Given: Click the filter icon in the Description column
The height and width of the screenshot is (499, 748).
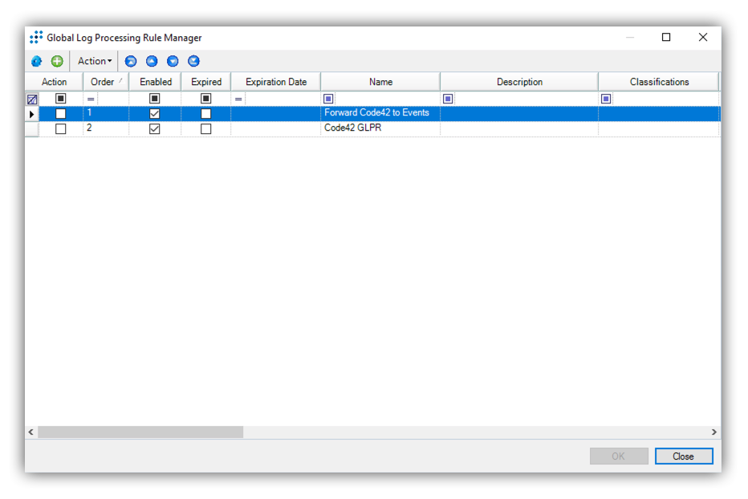Looking at the screenshot, I should [x=449, y=98].
